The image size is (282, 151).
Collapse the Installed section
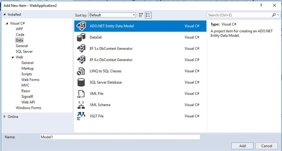[x=5, y=14]
